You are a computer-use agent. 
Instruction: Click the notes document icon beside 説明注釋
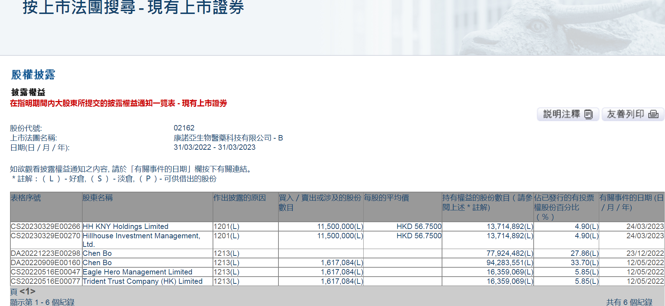pyautogui.click(x=588, y=114)
